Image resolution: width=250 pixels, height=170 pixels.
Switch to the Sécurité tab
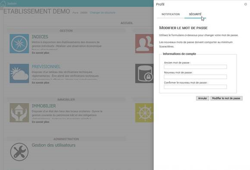[195, 14]
